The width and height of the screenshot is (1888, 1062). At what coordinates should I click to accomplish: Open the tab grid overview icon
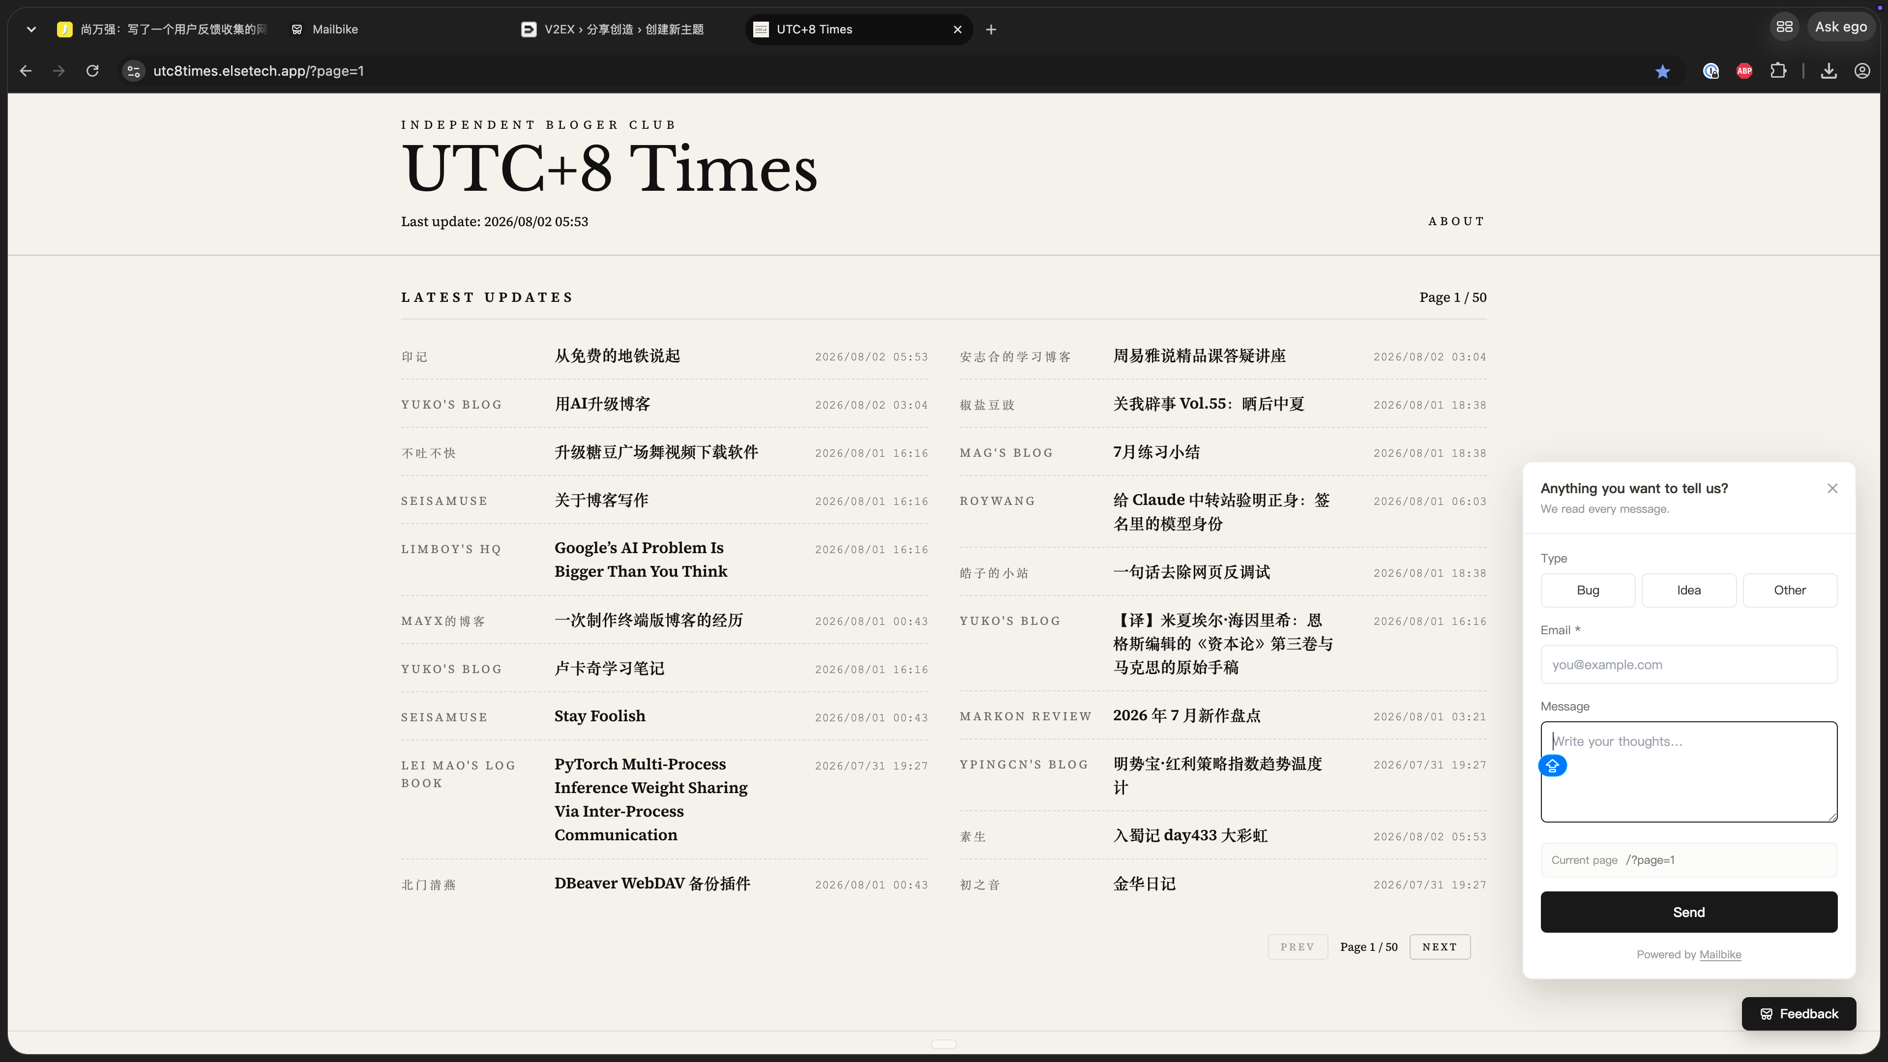coord(1784,27)
